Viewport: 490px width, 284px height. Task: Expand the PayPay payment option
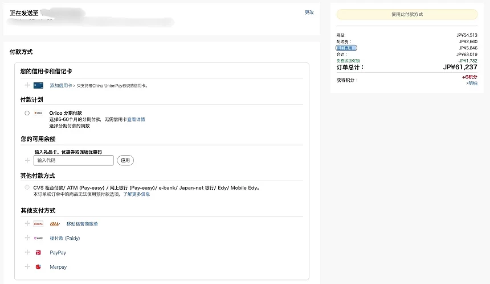27,253
